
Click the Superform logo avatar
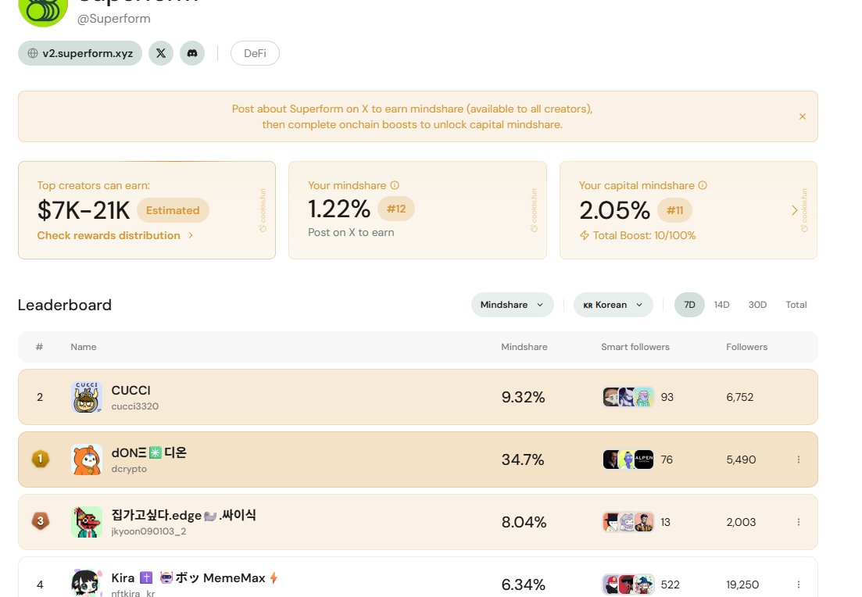tap(43, 10)
